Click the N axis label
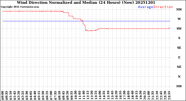Viewport: 186px width, 101px height. pyautogui.click(x=179, y=76)
